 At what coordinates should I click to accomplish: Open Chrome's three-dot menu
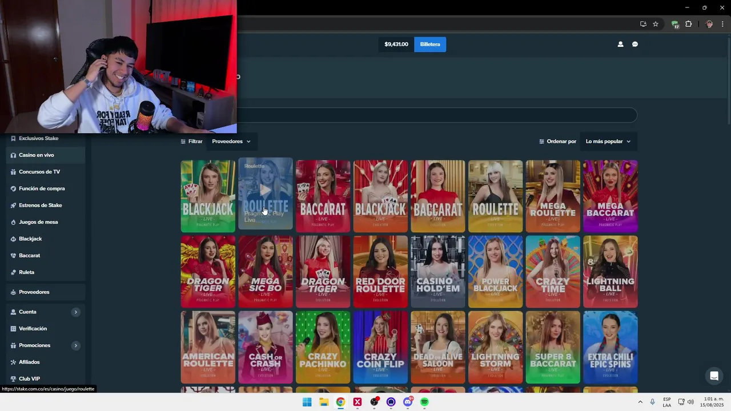(x=722, y=24)
